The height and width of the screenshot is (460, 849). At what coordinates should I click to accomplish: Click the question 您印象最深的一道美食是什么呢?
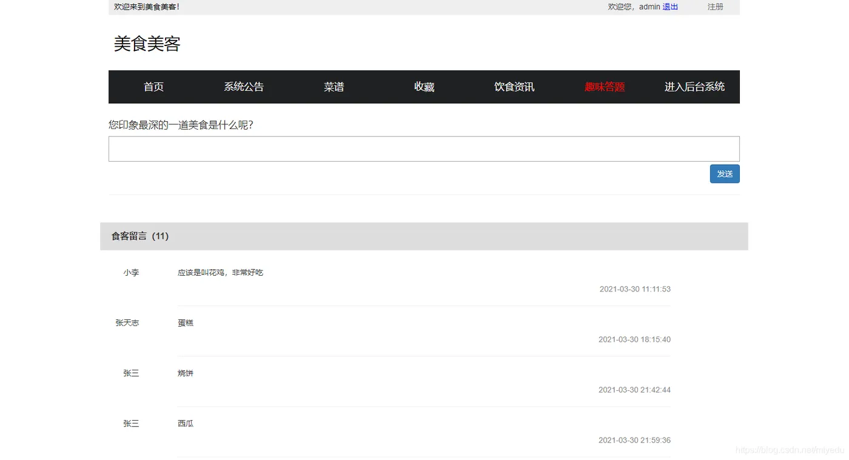[x=181, y=125]
